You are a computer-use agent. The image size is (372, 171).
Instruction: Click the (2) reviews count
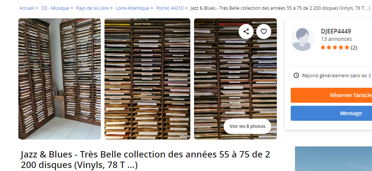tap(354, 48)
